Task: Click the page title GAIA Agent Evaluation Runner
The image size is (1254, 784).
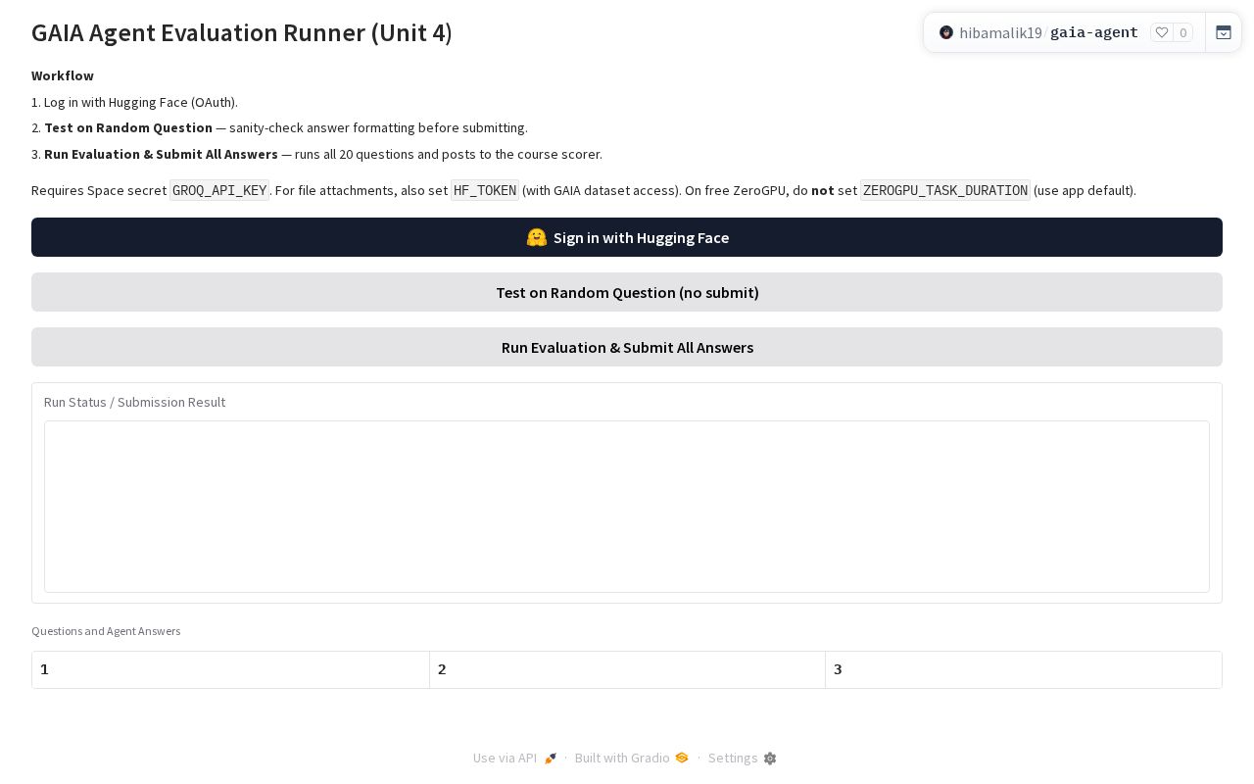Action: 242,32
